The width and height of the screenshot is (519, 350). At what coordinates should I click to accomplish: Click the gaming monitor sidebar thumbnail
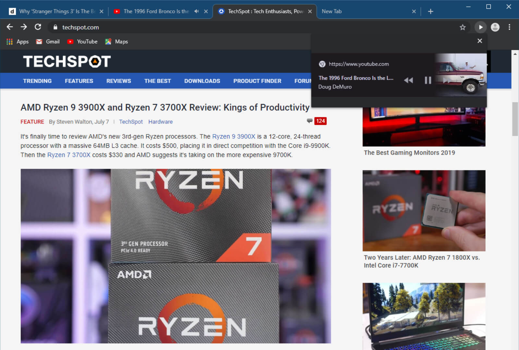[x=424, y=127]
